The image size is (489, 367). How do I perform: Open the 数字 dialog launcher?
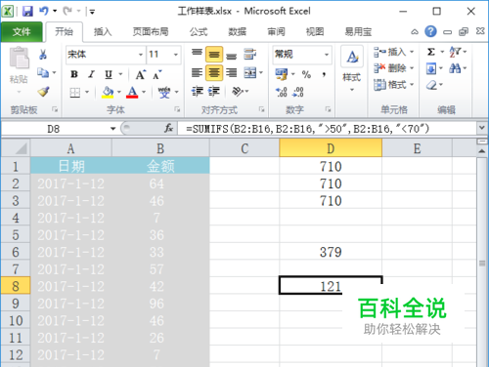pyautogui.click(x=329, y=109)
